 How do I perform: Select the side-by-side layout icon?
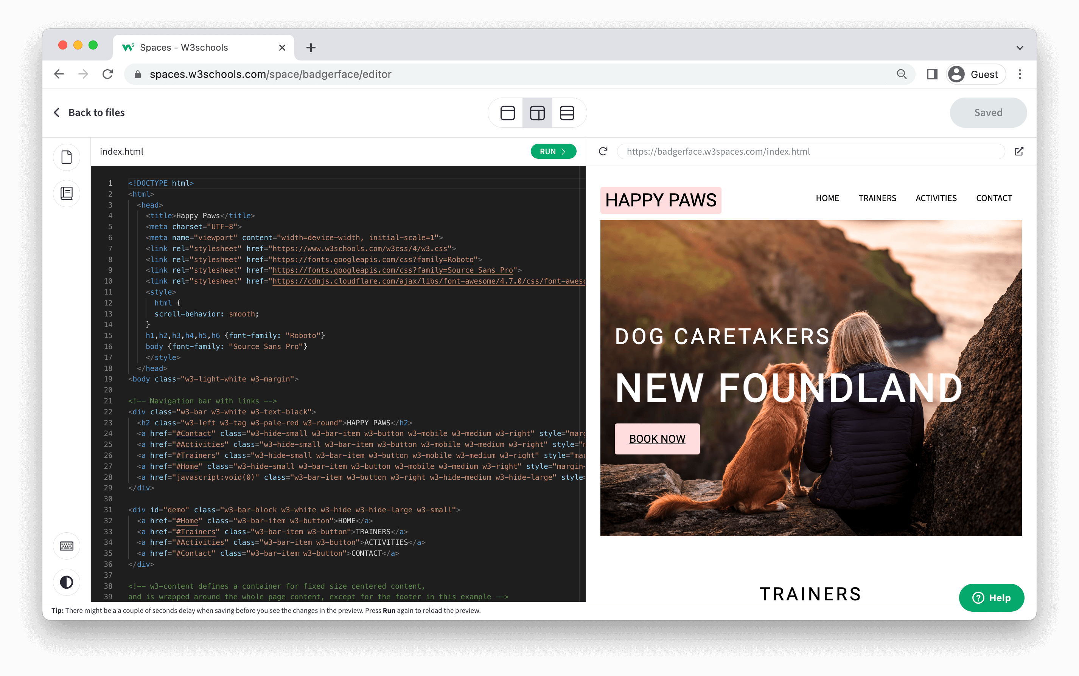point(537,113)
